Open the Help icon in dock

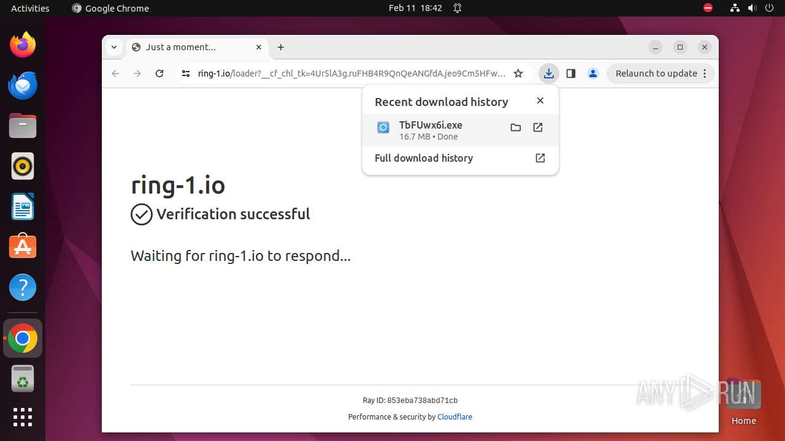23,287
